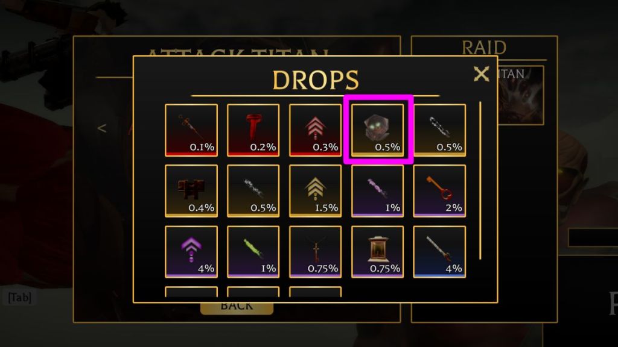This screenshot has height=347, width=618.
Task: Select the syringe drop with 0.1% chance
Action: pyautogui.click(x=191, y=130)
